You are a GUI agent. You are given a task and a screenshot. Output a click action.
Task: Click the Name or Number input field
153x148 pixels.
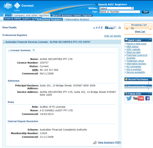(x=120, y=12)
